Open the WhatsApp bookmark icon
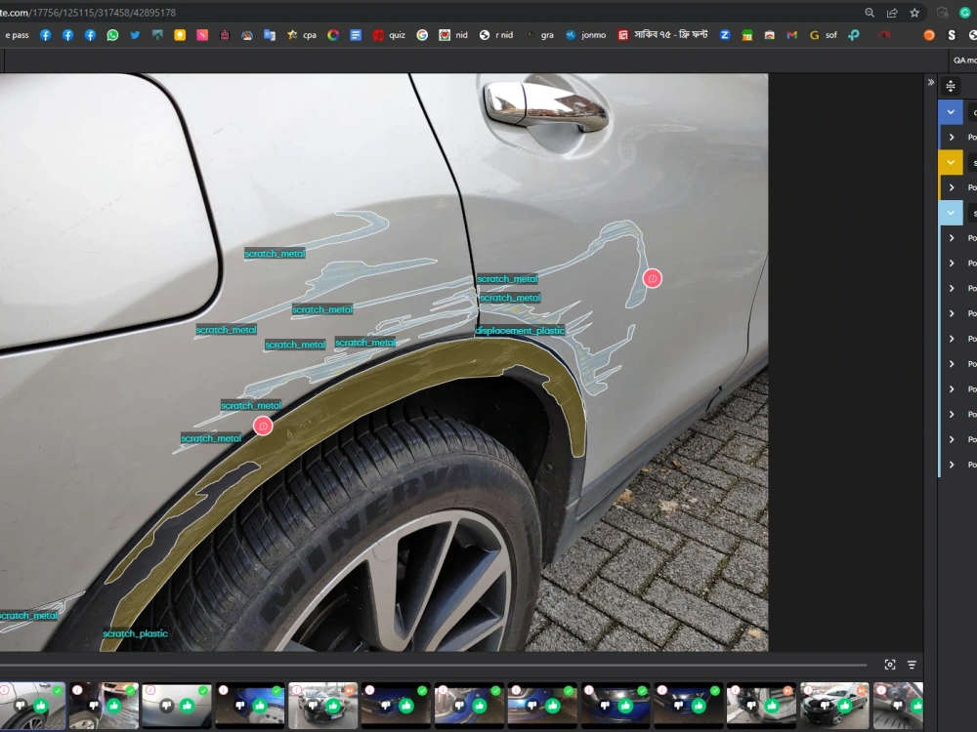The width and height of the screenshot is (977, 732). coord(112,35)
